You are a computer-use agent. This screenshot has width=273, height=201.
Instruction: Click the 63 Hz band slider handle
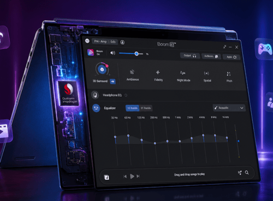coord(128,135)
